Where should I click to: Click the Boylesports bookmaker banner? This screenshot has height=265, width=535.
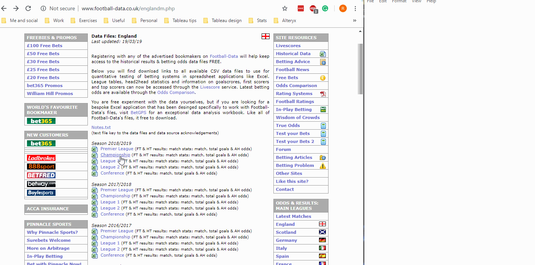[x=41, y=193]
